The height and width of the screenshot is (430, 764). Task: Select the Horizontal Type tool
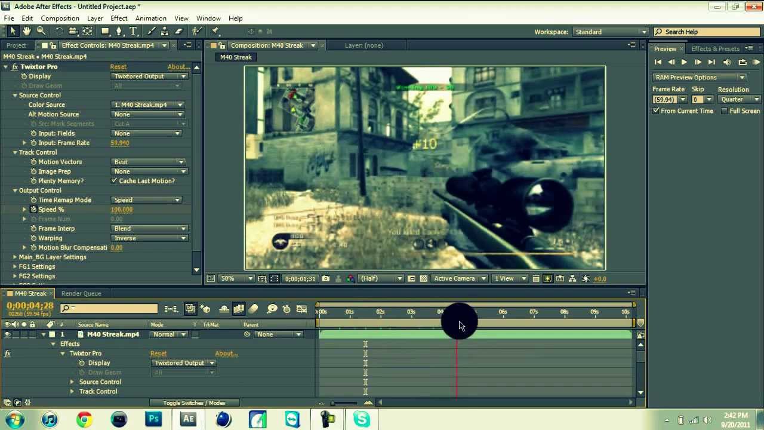click(133, 31)
